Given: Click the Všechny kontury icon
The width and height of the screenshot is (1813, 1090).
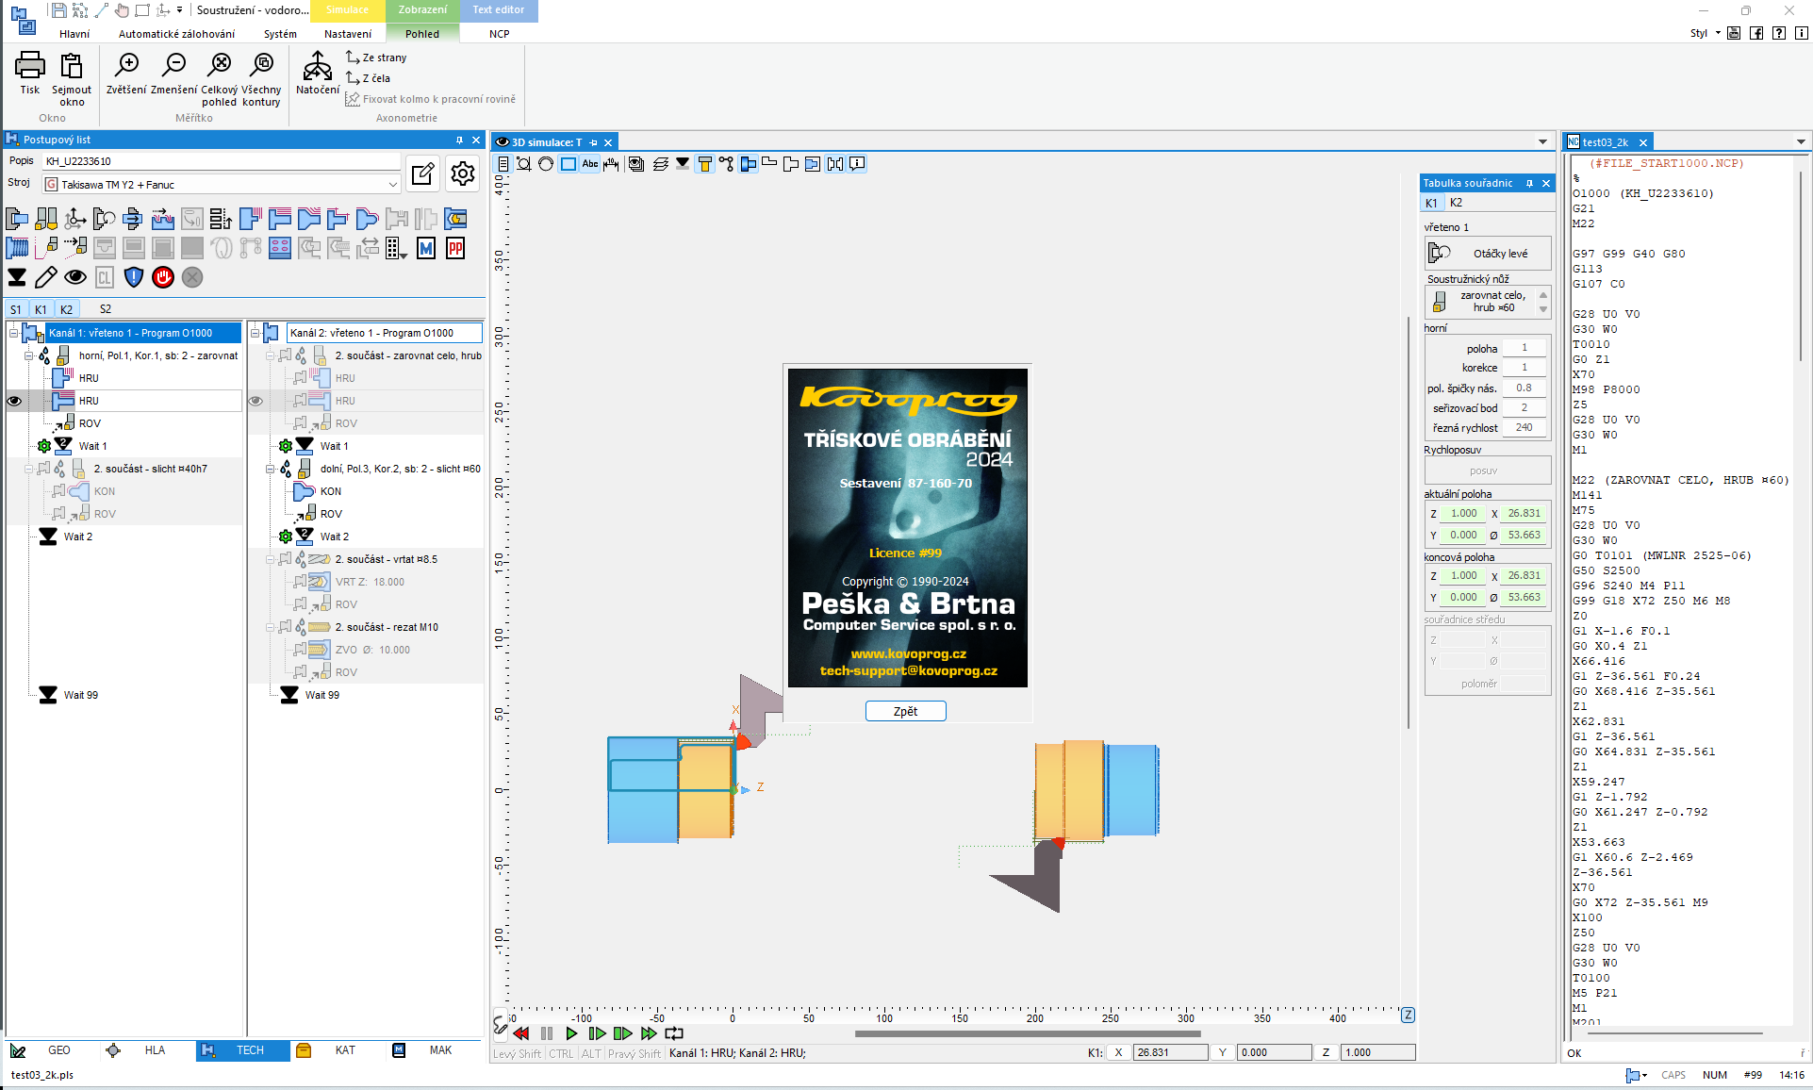Looking at the screenshot, I should [261, 65].
